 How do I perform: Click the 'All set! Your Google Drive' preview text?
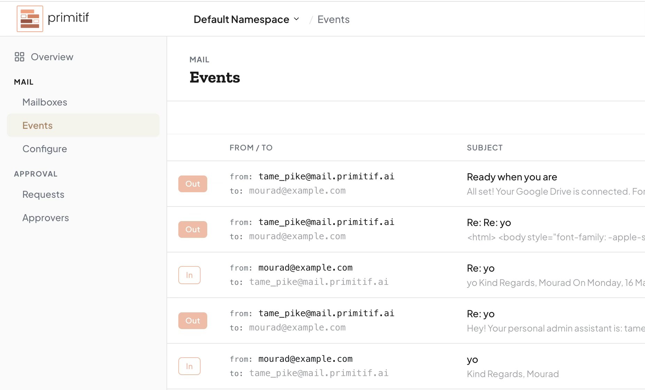[x=556, y=192]
